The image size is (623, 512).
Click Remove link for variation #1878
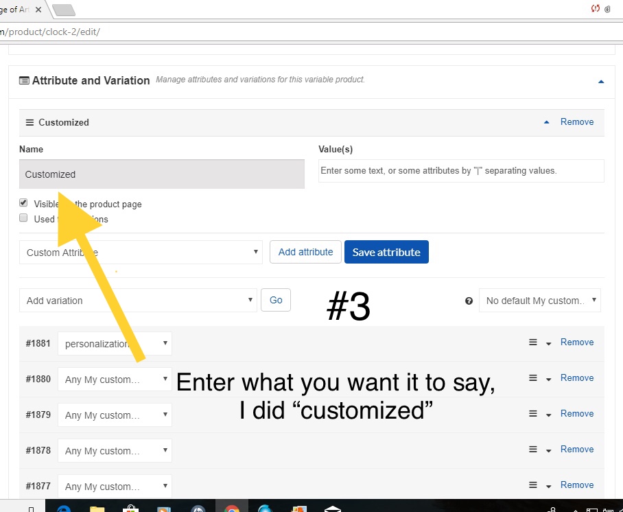pyautogui.click(x=577, y=449)
